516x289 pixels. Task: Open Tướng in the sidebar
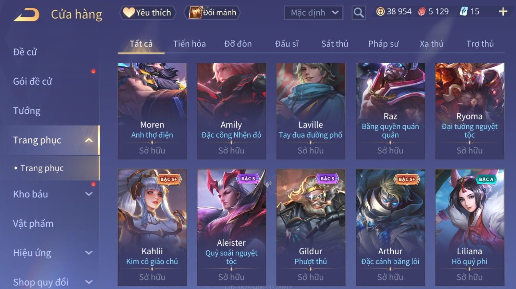[27, 111]
